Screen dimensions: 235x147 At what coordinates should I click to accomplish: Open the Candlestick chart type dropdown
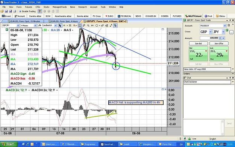[x=55, y=26]
